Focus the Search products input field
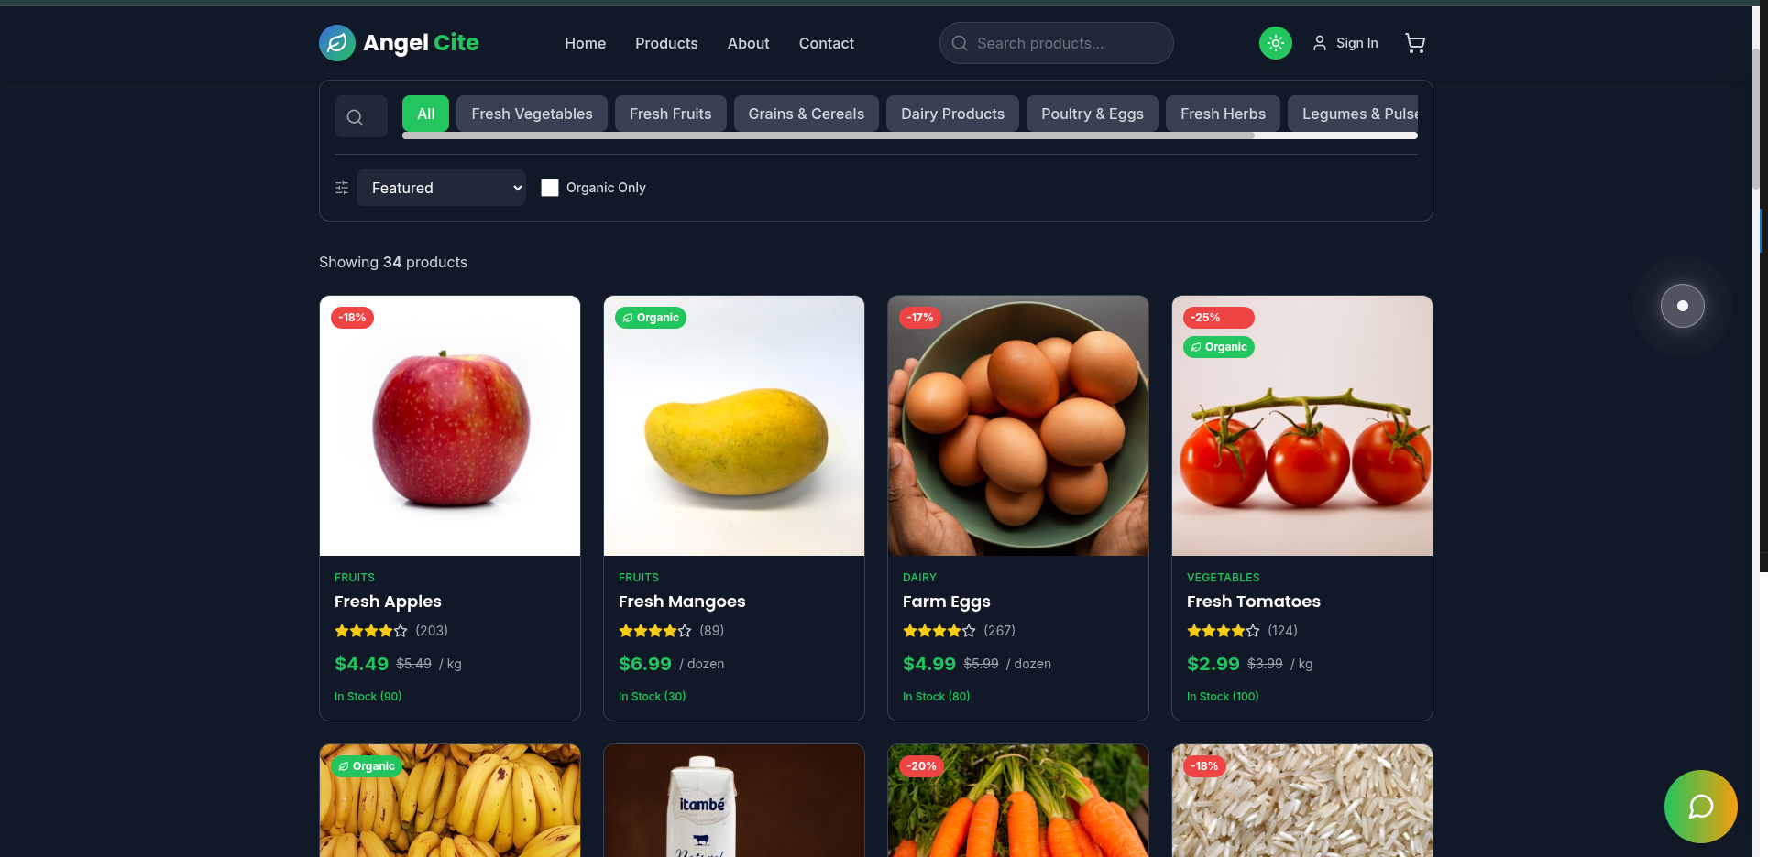1768x857 pixels. 1056,43
